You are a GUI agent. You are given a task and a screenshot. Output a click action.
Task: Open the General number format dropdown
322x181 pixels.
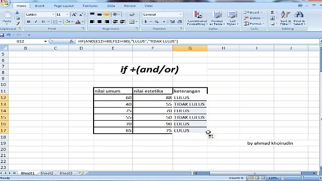[x=180, y=15]
